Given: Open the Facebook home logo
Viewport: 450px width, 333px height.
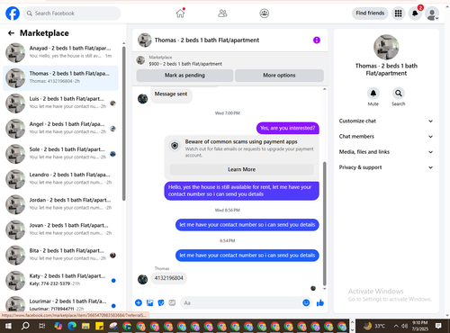Looking at the screenshot, I should [x=13, y=13].
